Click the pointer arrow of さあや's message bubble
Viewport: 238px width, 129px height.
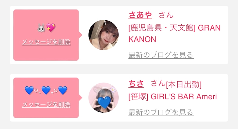point(80,35)
